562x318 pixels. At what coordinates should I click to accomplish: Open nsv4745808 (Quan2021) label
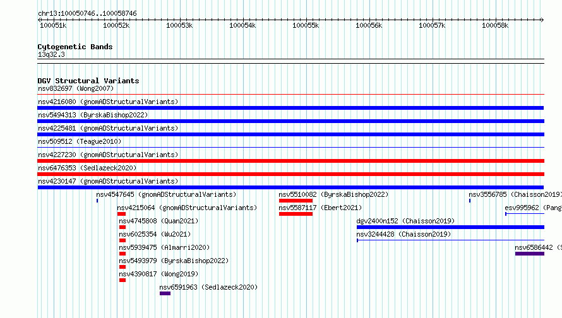[158, 221]
